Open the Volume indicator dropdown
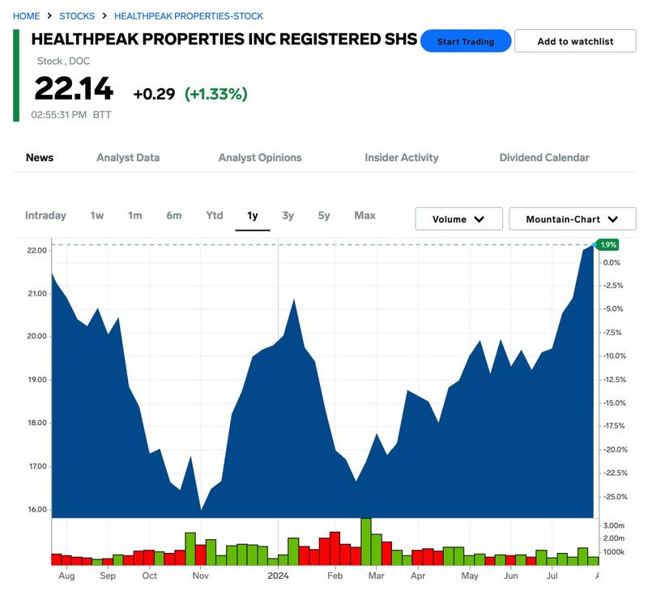Screen dimensions: 648x591 pos(458,219)
